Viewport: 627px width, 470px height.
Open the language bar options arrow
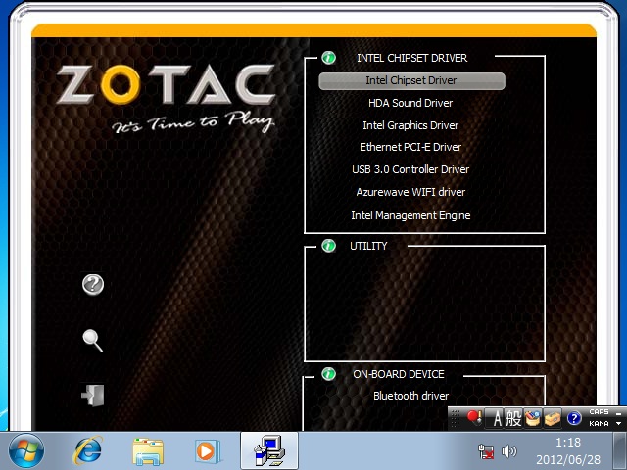coord(618,424)
